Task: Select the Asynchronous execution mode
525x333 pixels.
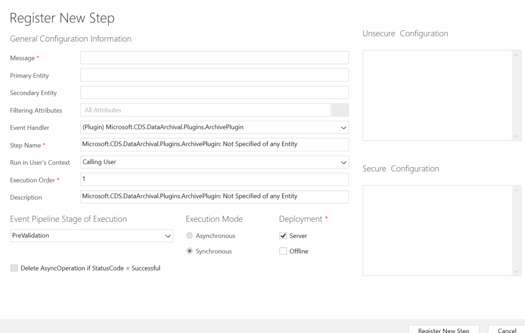Action: 190,236
